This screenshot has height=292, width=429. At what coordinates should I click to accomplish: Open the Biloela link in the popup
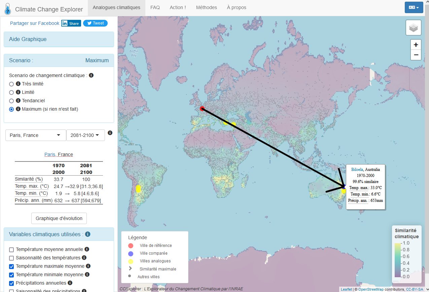coord(357,170)
